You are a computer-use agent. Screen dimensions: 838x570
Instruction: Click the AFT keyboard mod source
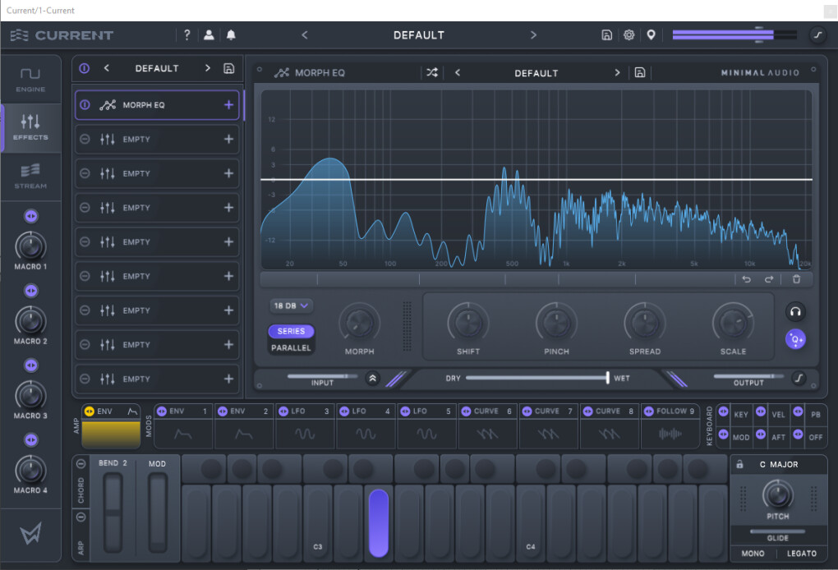(x=778, y=437)
